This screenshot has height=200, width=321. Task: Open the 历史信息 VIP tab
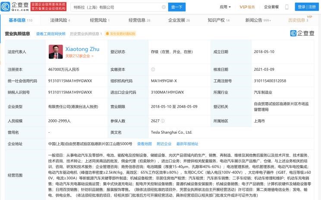tap(298, 20)
